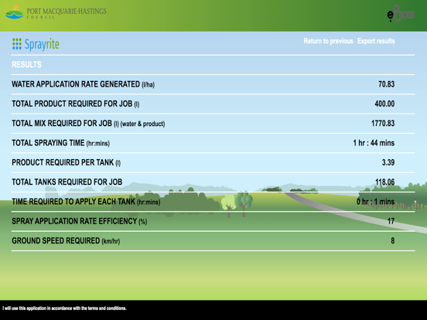Open the terms and conditions footer text
Image resolution: width=427 pixels, height=320 pixels.
coord(64,308)
